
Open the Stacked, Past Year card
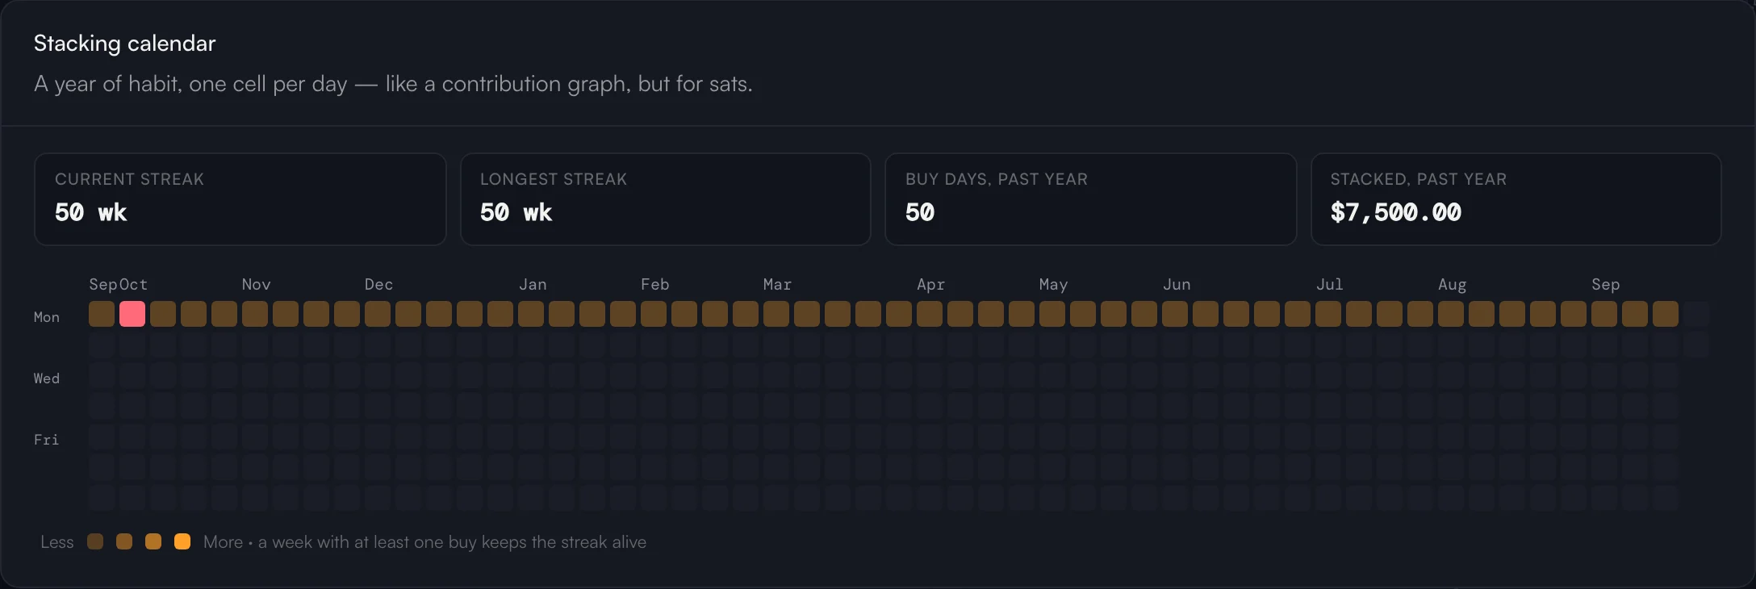1516,199
